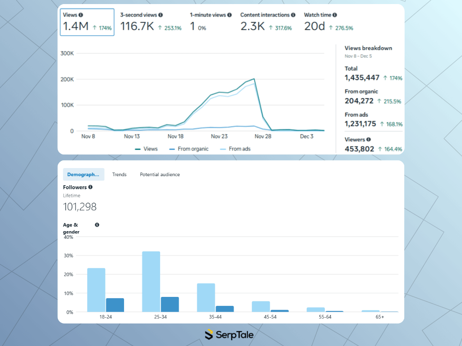This screenshot has height=346, width=462.
Task: Click the Views line peak near Nov 27
Action: point(254,79)
